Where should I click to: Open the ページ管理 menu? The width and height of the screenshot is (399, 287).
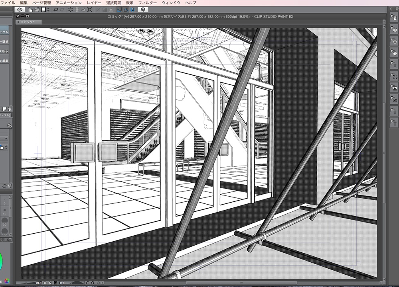pyautogui.click(x=41, y=3)
